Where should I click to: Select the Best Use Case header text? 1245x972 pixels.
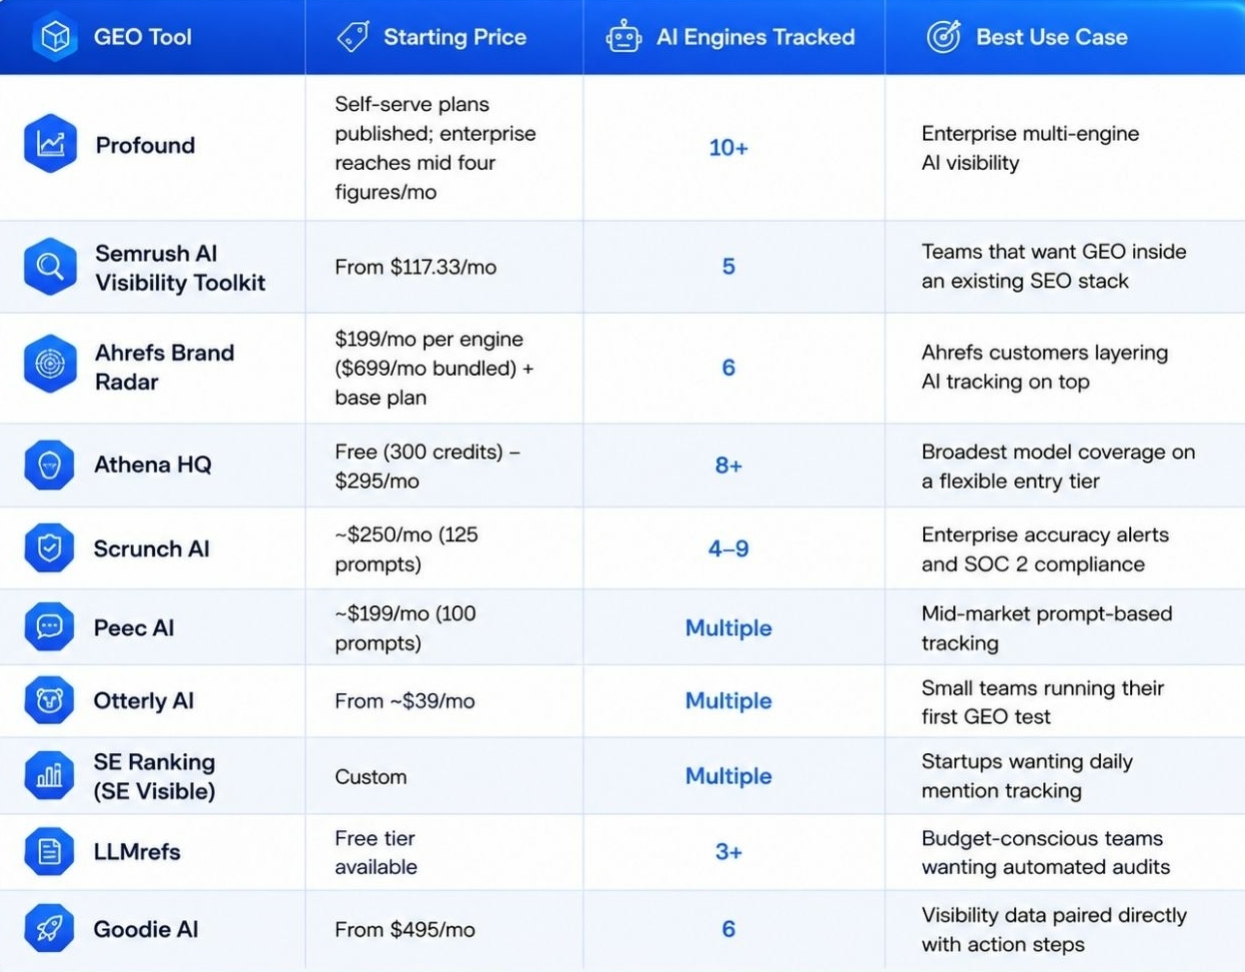[x=1051, y=37]
